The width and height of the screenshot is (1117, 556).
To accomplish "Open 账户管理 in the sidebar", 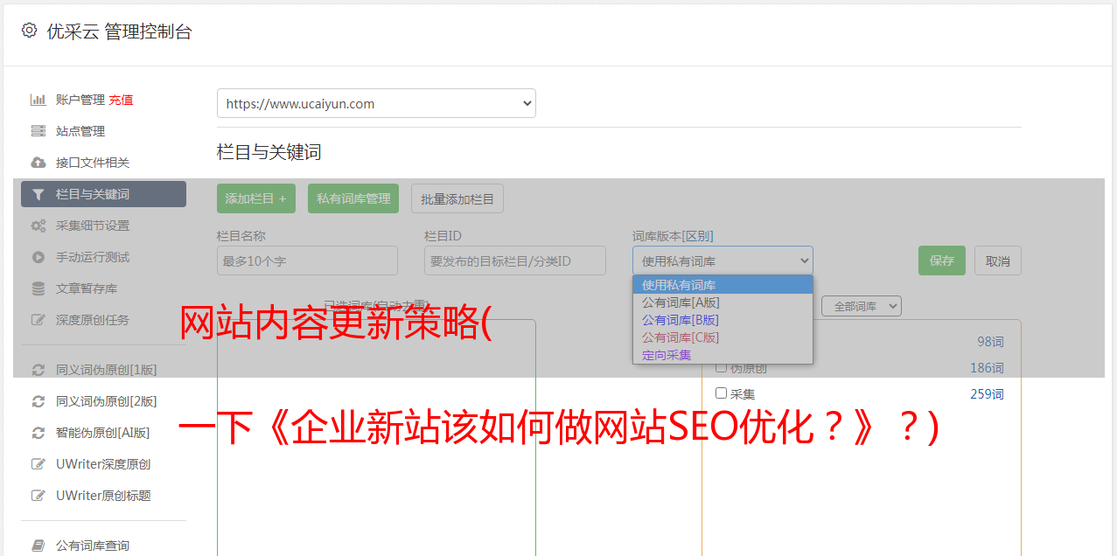I will (x=80, y=100).
